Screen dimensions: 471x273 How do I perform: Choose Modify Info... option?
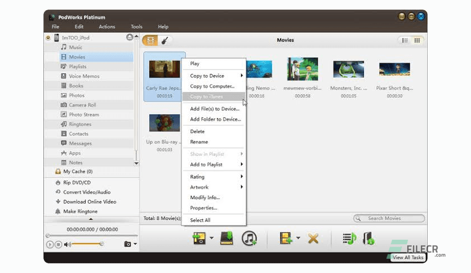tap(214, 197)
